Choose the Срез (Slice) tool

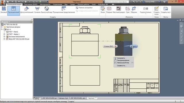pos(128,10)
